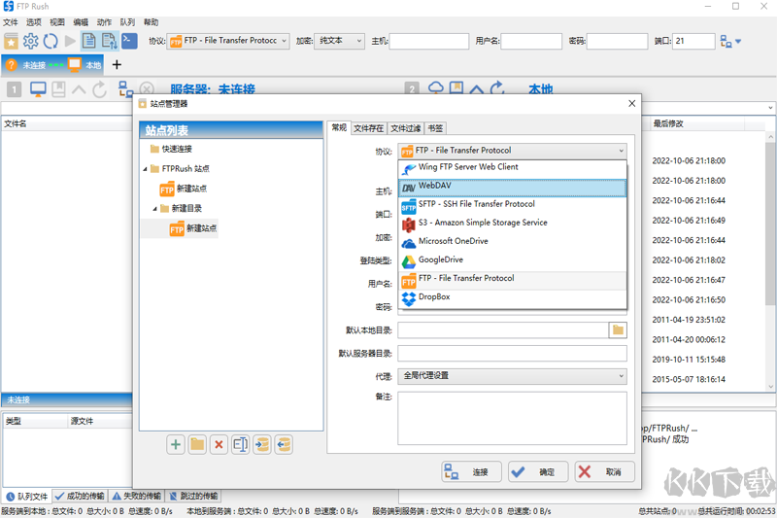This screenshot has height=518, width=777.
Task: Cancel dialog with 取消 button
Action: (x=605, y=472)
